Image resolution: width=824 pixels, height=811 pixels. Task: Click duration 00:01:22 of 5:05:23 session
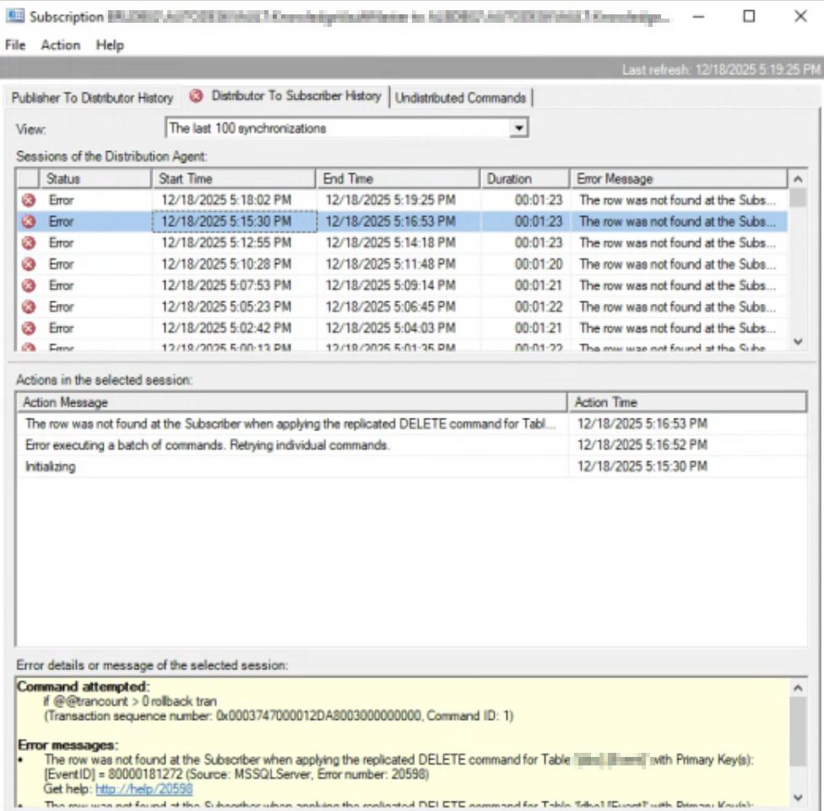pyautogui.click(x=539, y=306)
